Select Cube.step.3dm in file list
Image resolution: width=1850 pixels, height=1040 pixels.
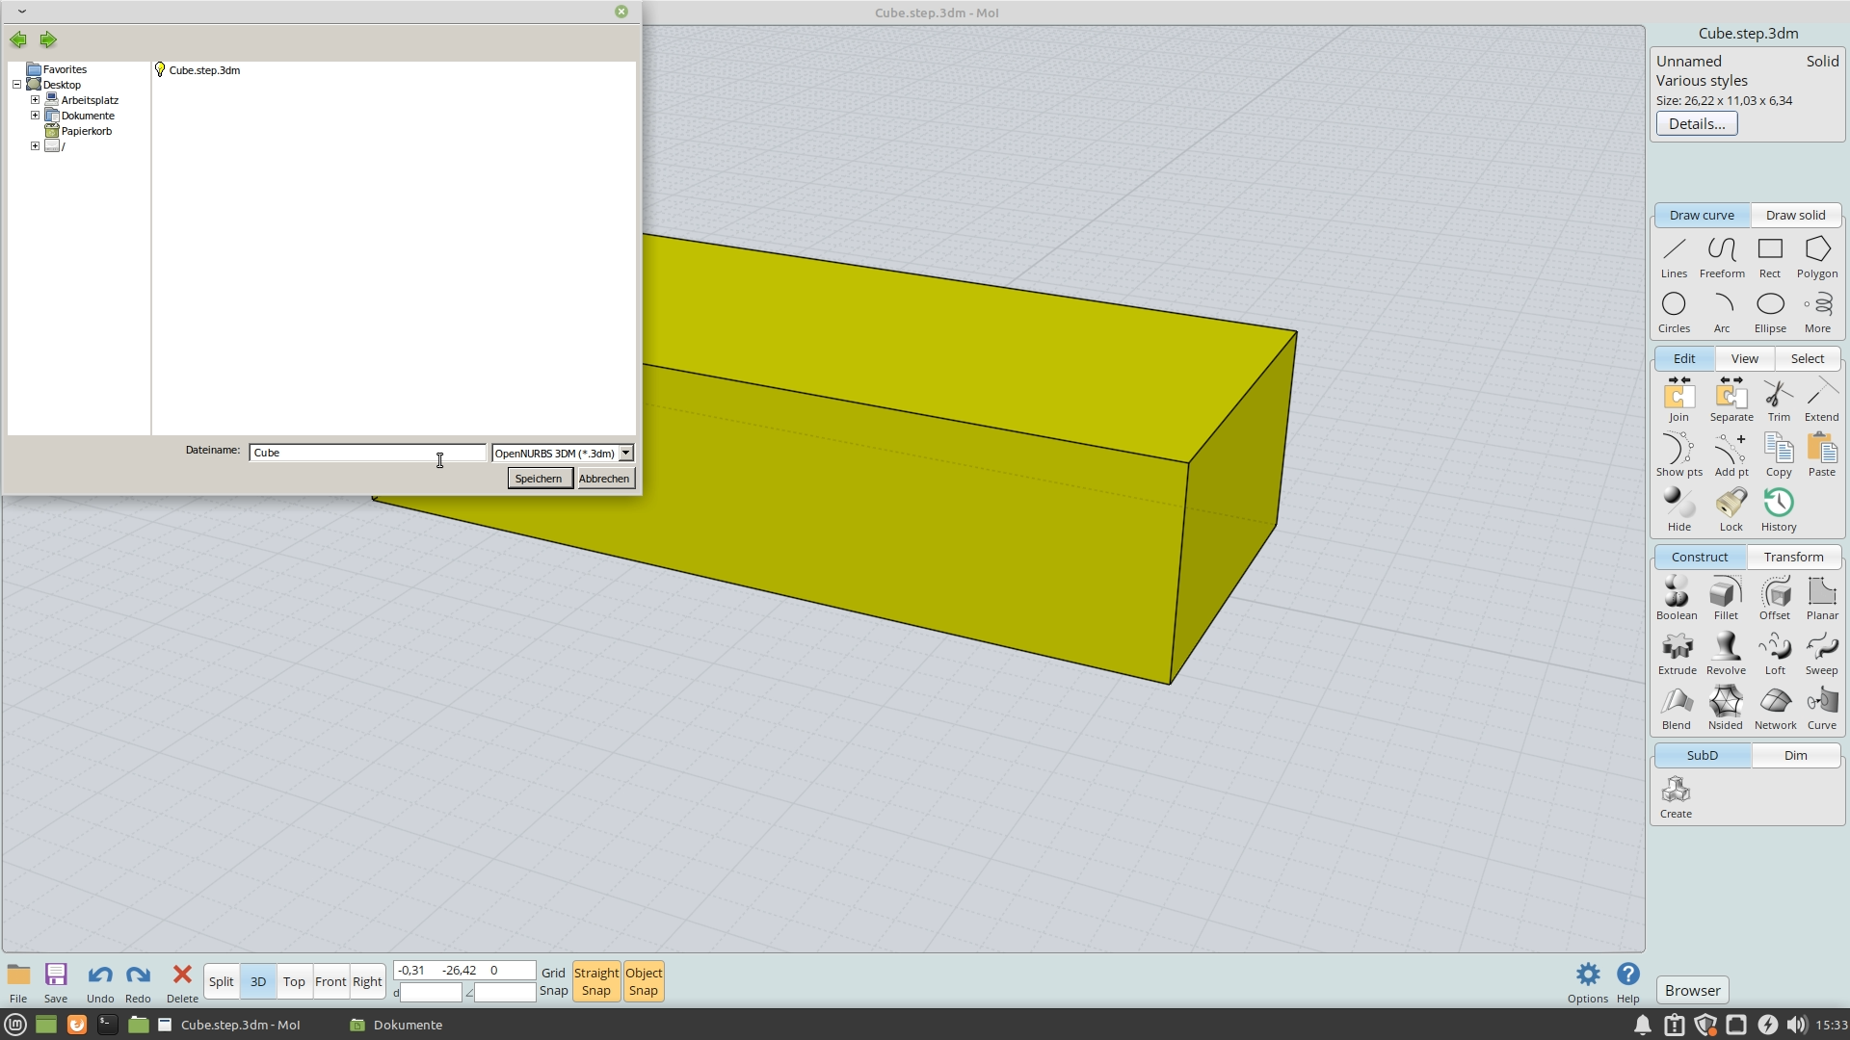[204, 70]
